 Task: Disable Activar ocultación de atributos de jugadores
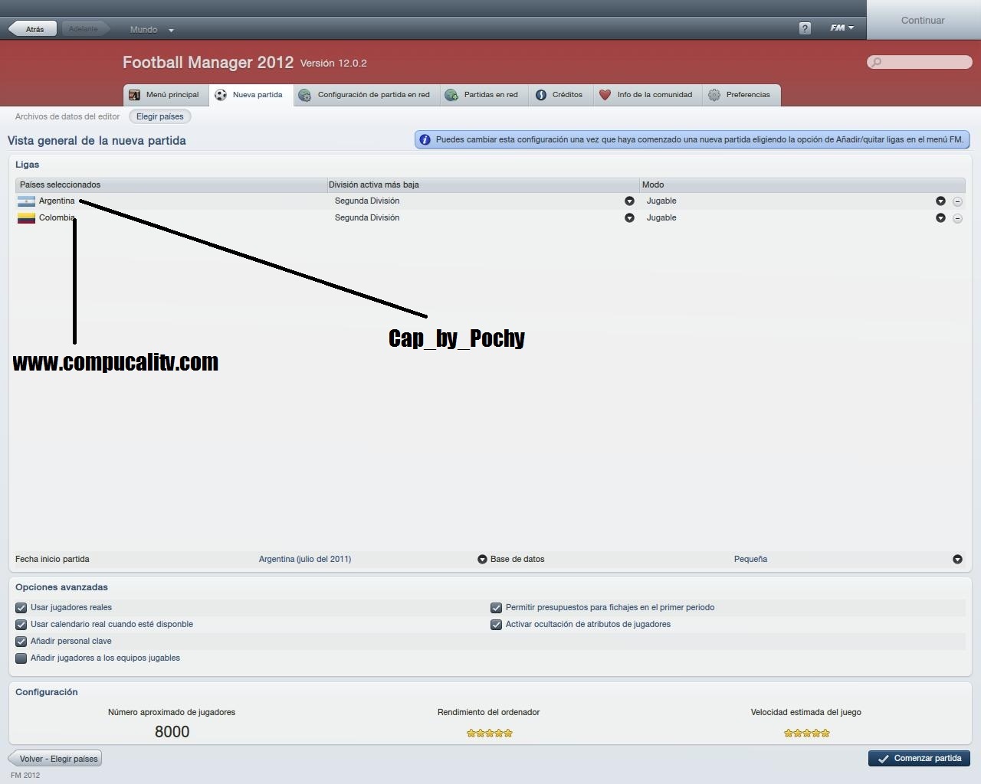(x=497, y=624)
